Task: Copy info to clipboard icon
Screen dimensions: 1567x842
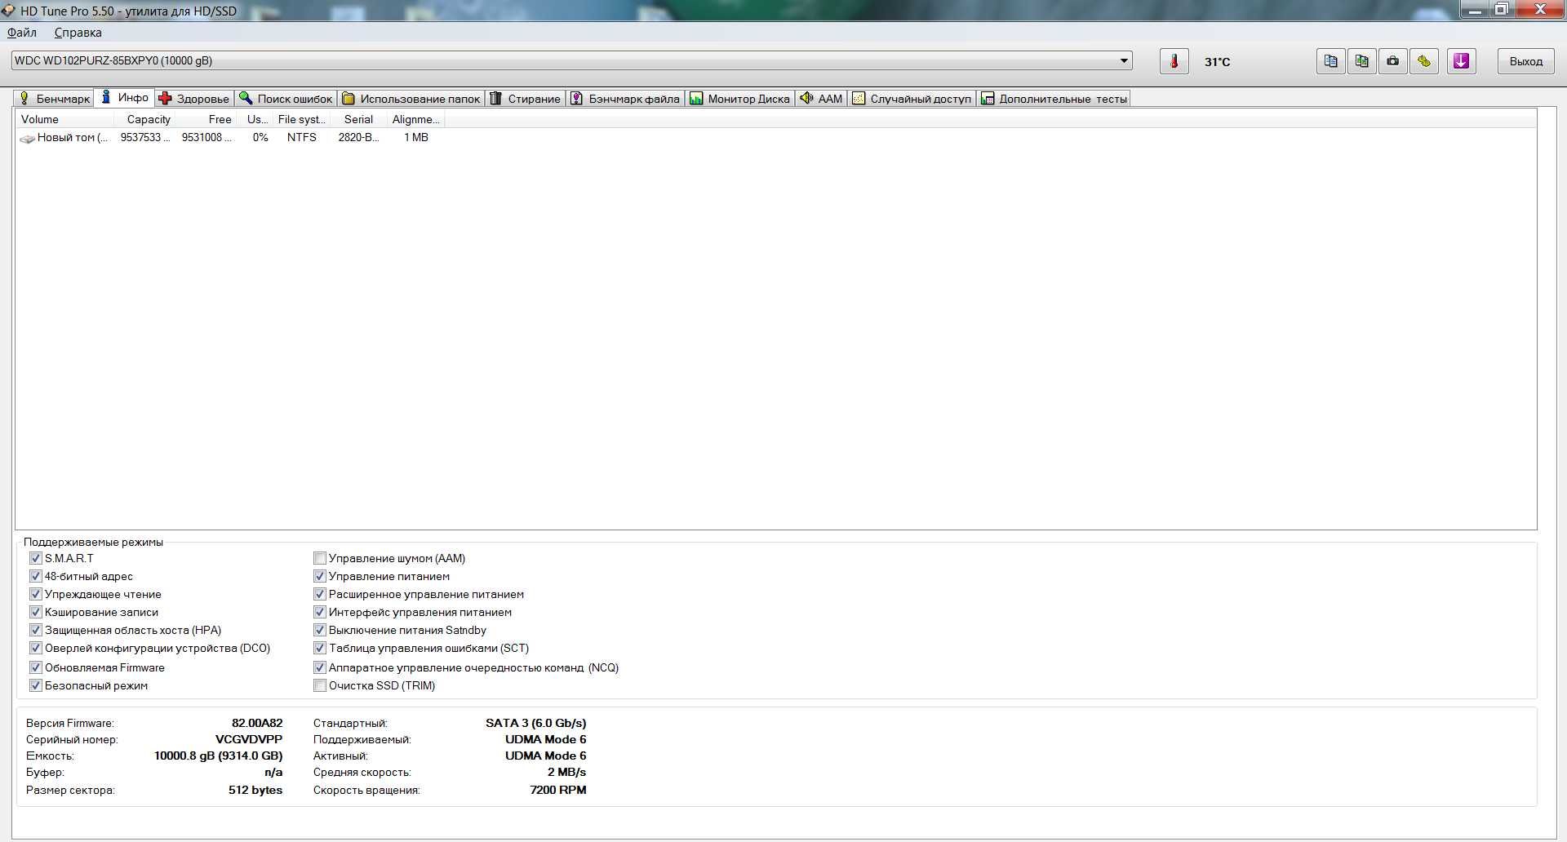Action: pyautogui.click(x=1330, y=61)
